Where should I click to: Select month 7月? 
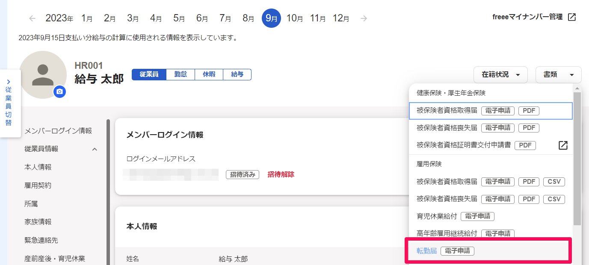pos(225,18)
